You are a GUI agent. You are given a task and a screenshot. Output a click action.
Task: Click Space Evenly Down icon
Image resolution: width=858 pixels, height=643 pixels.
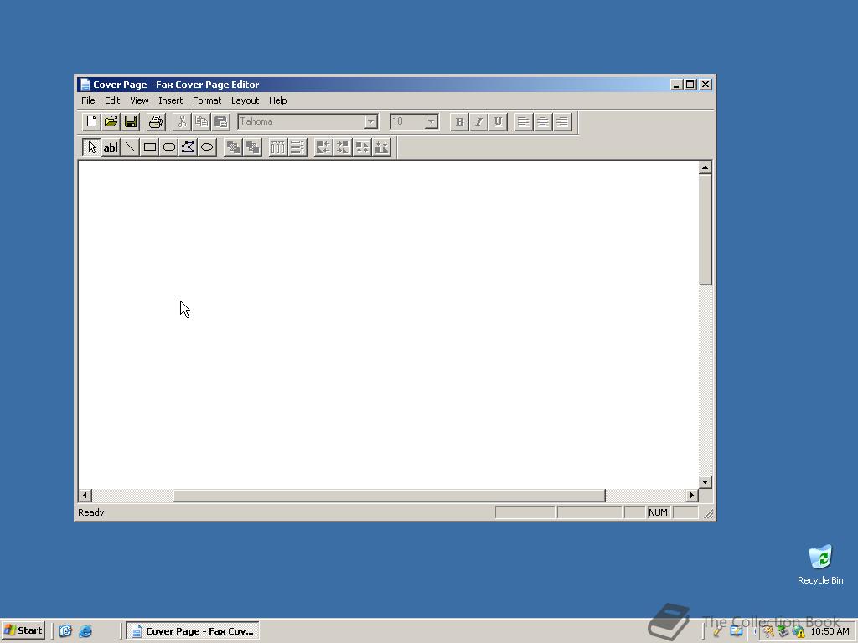[297, 147]
